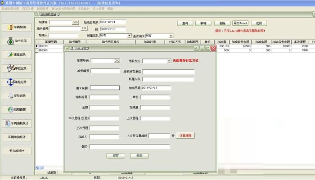The width and height of the screenshot is (315, 180).
Task: Click the horizontal scrollbar left arrow
Action: (37, 167)
